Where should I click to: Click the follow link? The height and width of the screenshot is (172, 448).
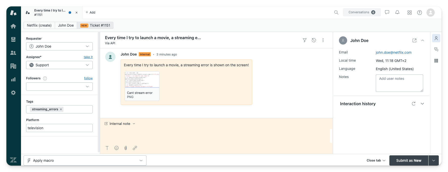(x=88, y=78)
